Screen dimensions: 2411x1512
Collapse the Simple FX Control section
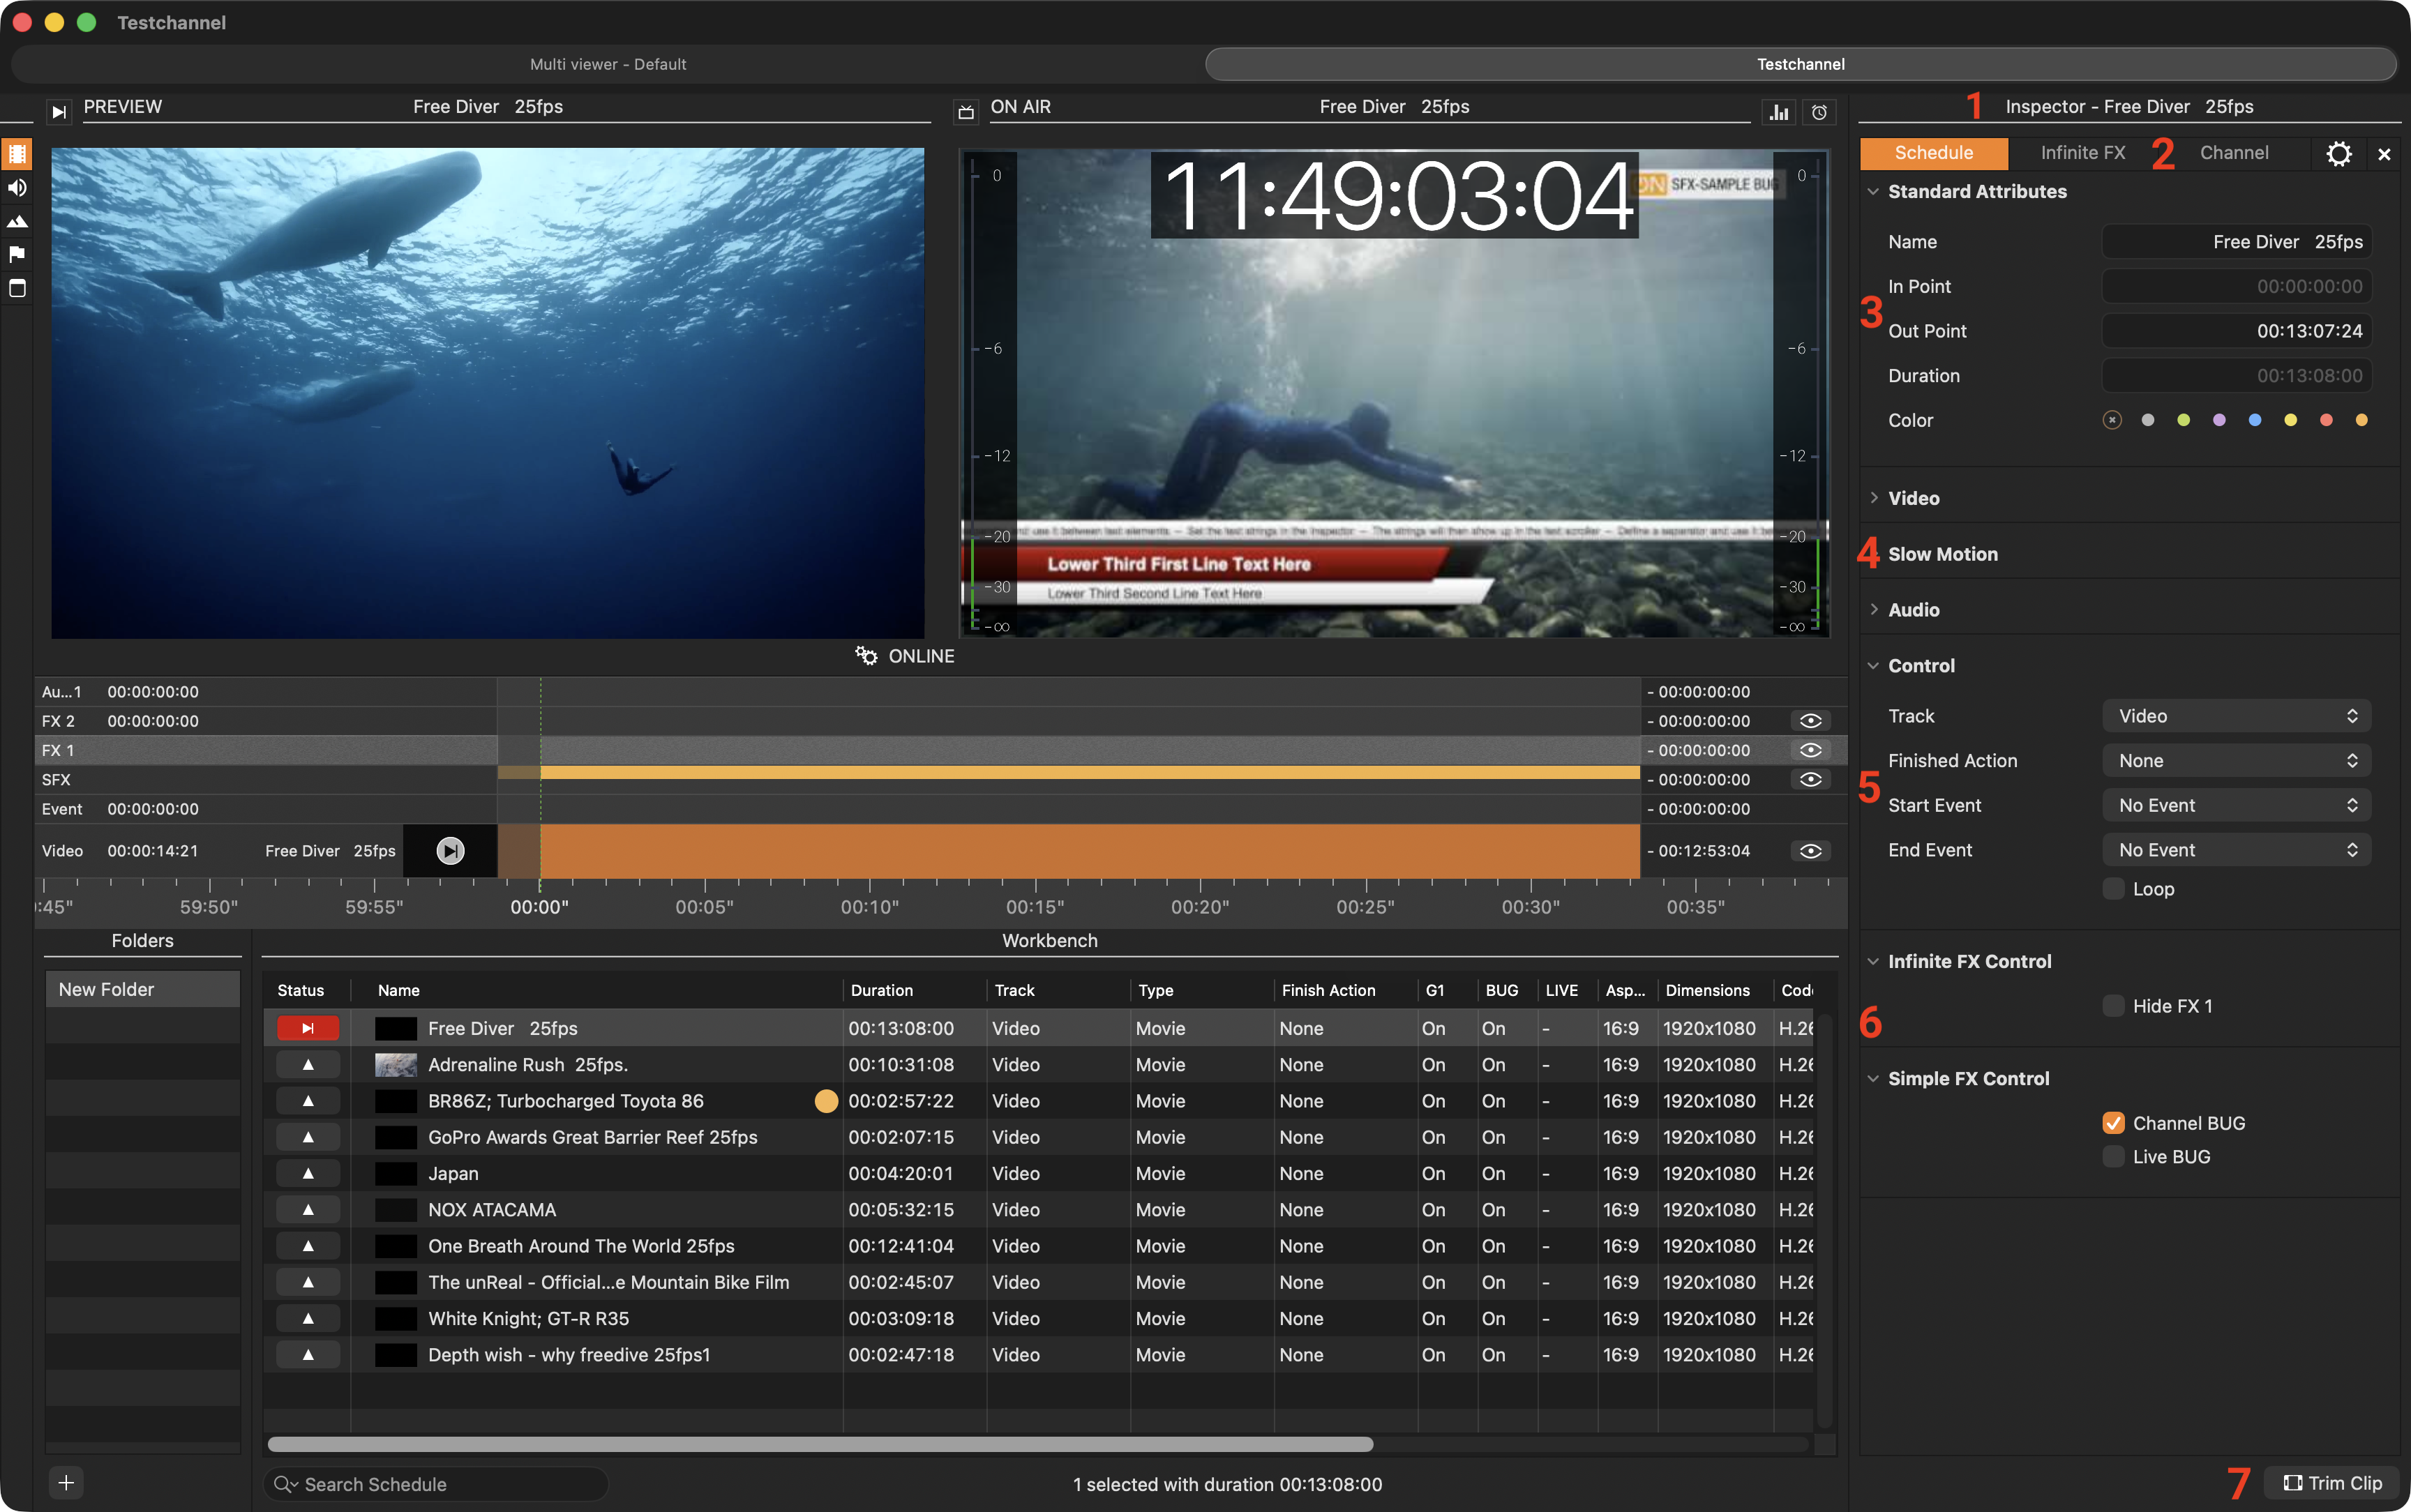click(x=1874, y=1079)
